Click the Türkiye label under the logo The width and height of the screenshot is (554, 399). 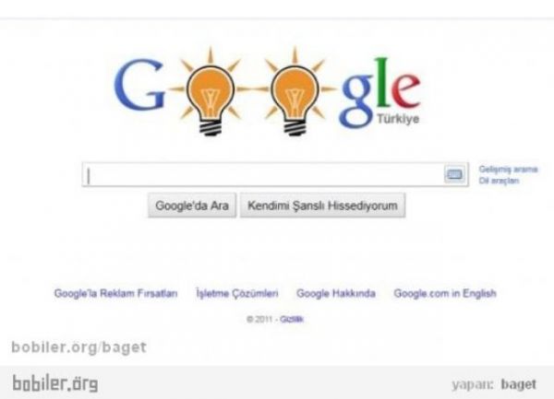pos(398,119)
